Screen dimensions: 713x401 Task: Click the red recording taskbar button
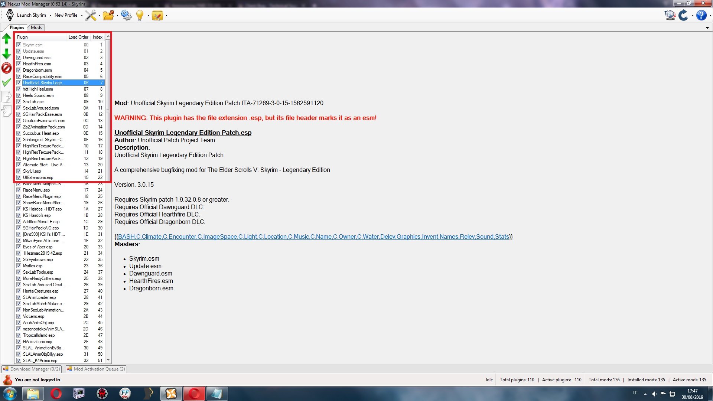[194, 394]
